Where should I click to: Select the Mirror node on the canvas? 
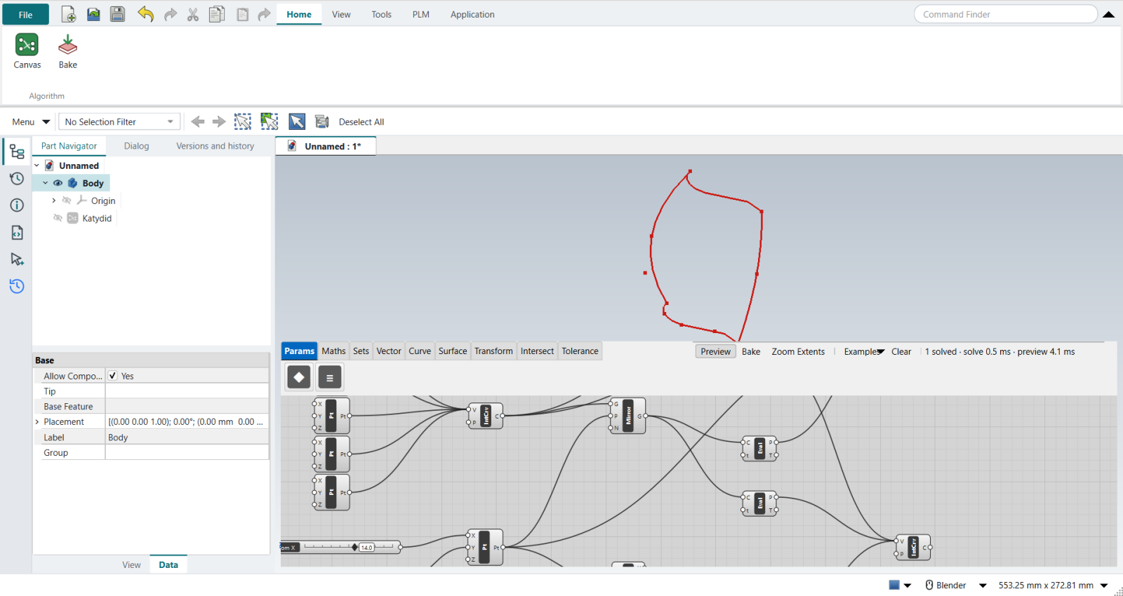[x=628, y=416]
